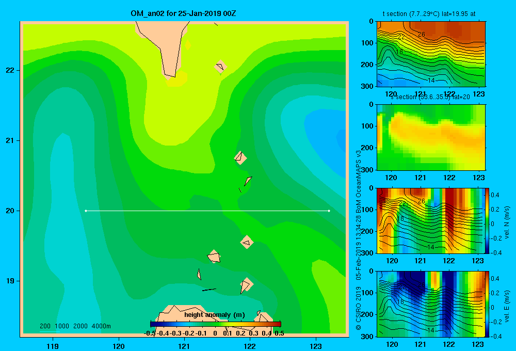The height and width of the screenshot is (351, 516).
Task: Click the '4000m' bathymetry legend label
Action: click(101, 326)
